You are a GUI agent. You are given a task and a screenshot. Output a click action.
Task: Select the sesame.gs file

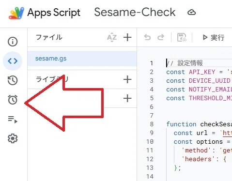tap(82, 59)
